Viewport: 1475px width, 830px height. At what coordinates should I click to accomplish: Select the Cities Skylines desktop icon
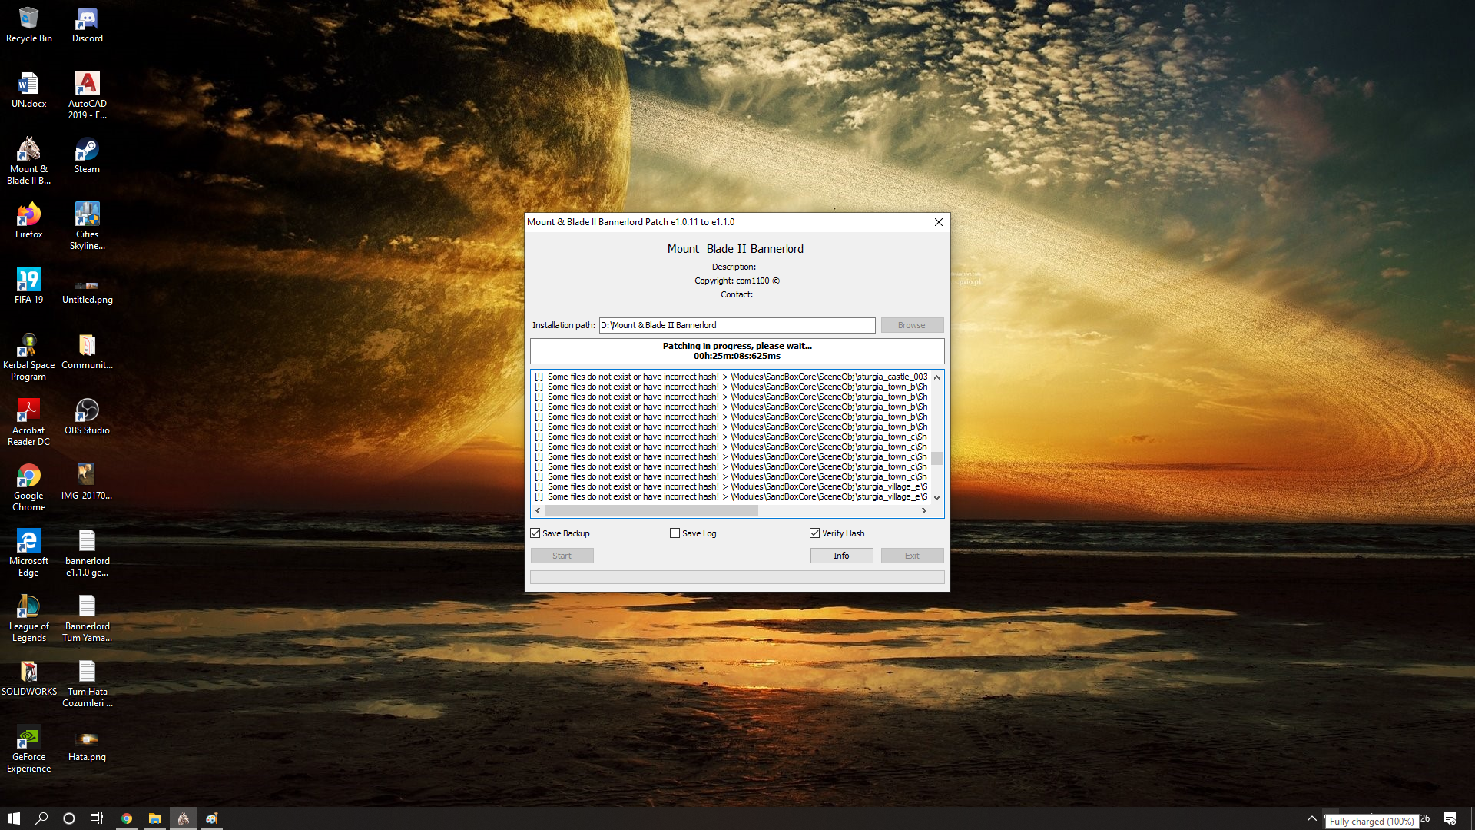(87, 226)
